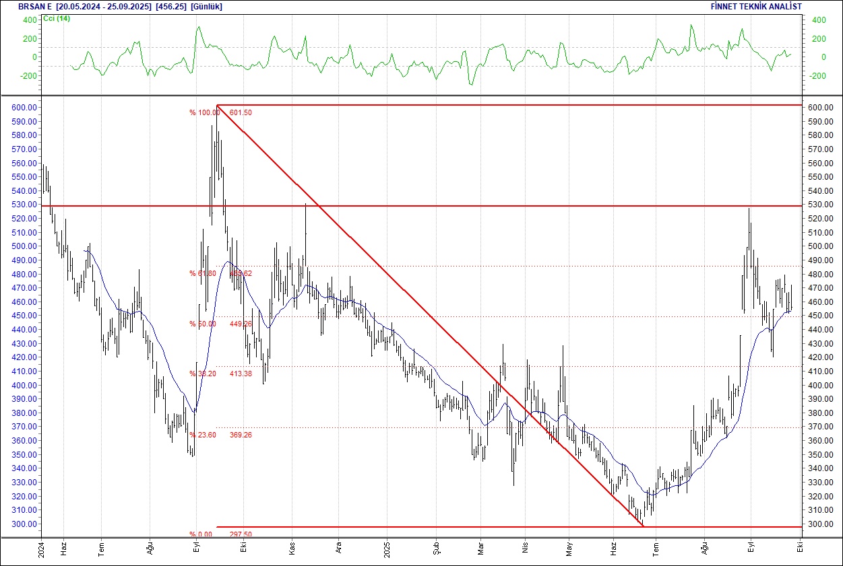Click the 449.26 Fibonacci price label

click(241, 324)
